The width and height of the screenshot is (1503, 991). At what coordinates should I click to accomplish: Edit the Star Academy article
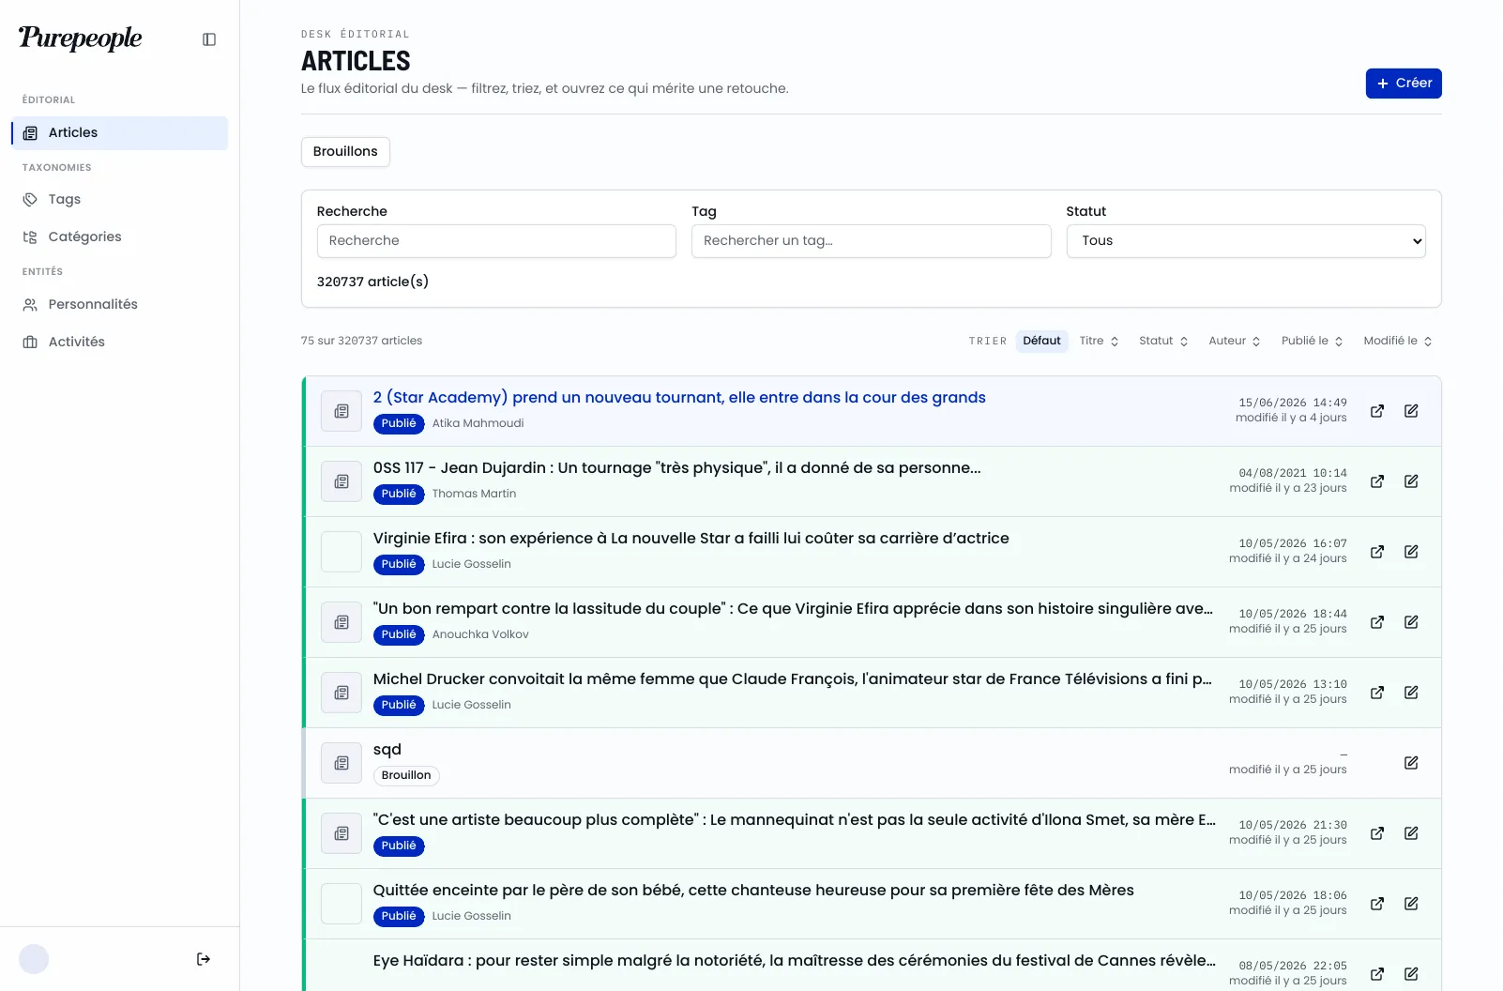(1411, 411)
